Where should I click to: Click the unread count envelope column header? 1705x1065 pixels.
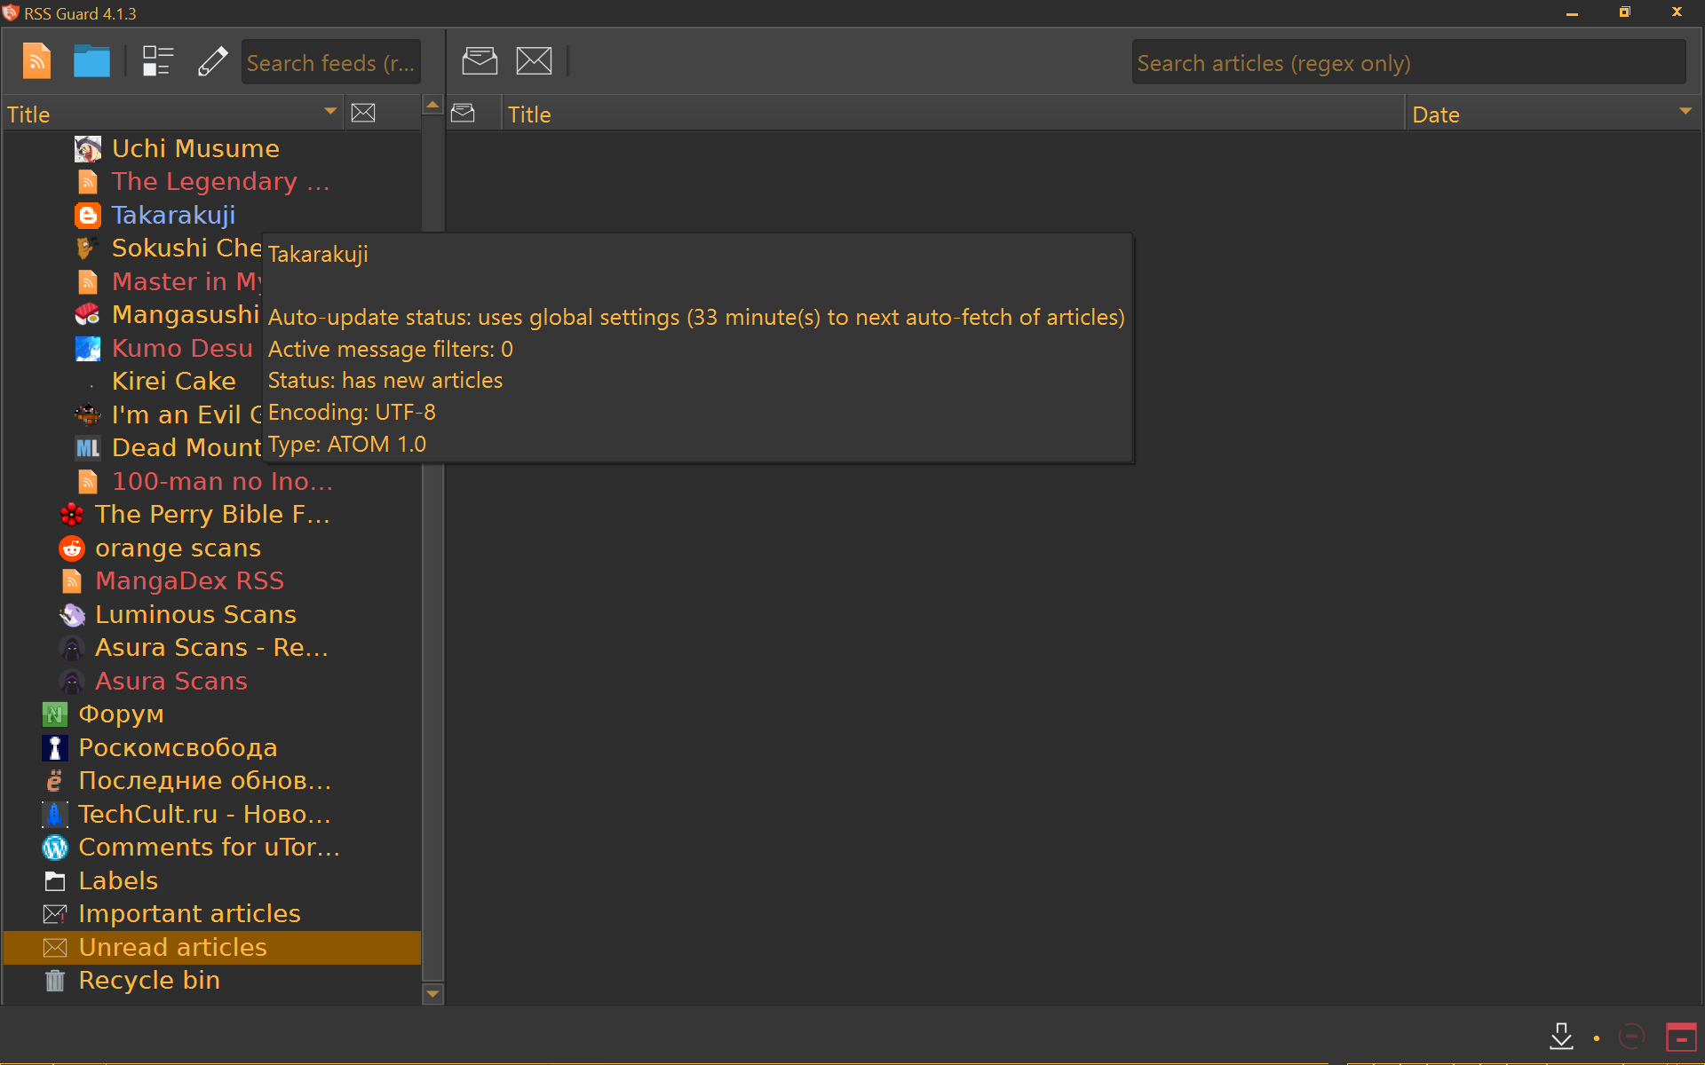click(x=363, y=114)
